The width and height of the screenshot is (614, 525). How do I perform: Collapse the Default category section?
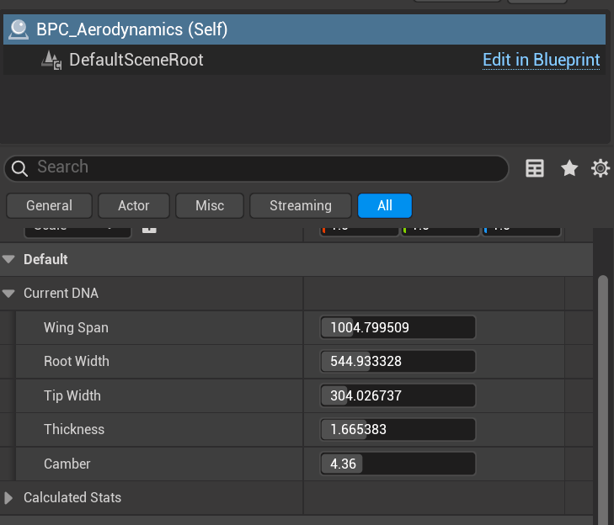[x=9, y=260]
